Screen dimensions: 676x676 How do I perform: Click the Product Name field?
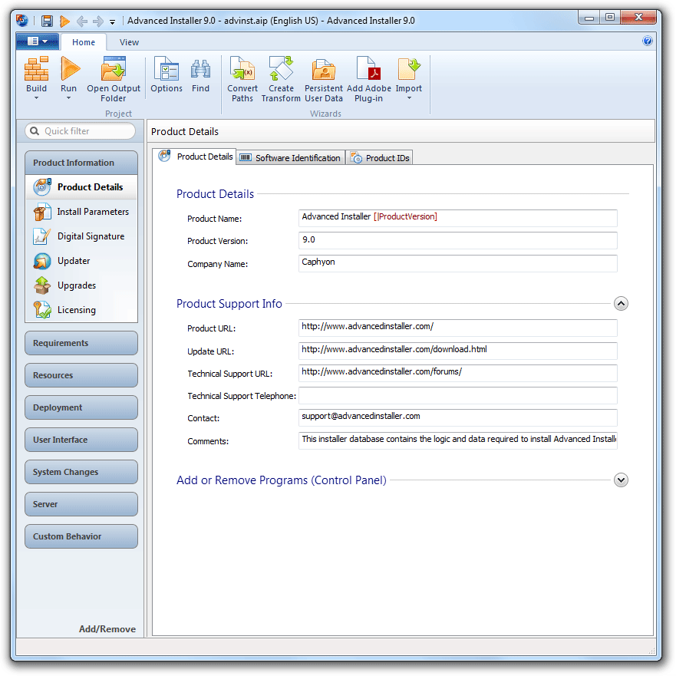458,218
